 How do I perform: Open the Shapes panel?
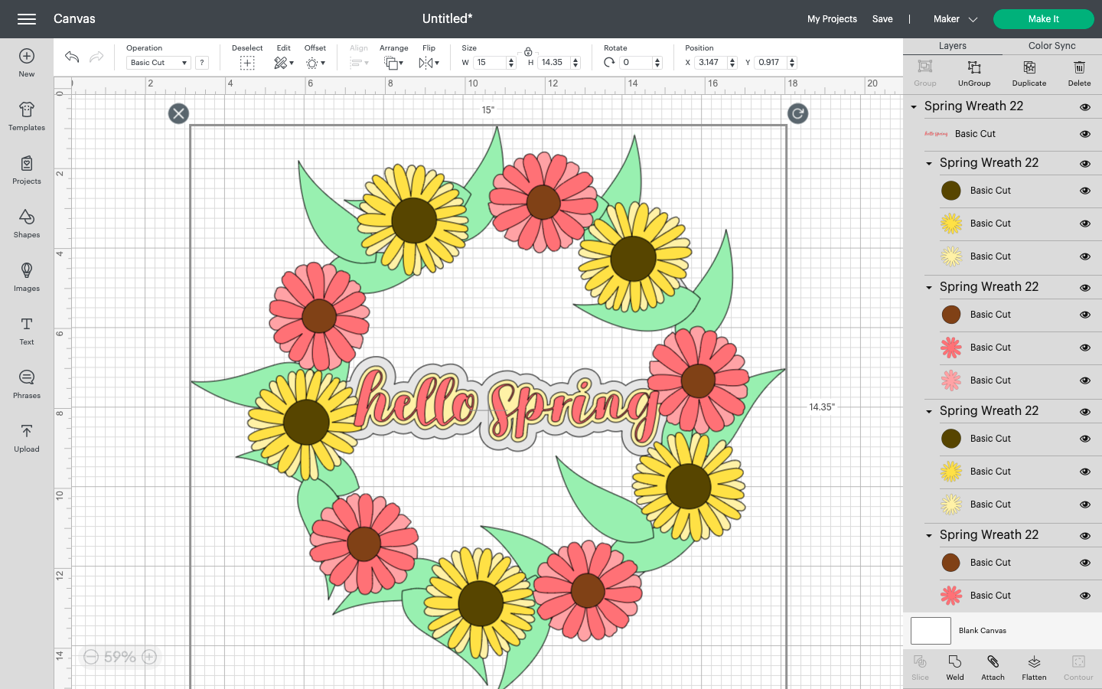click(26, 223)
